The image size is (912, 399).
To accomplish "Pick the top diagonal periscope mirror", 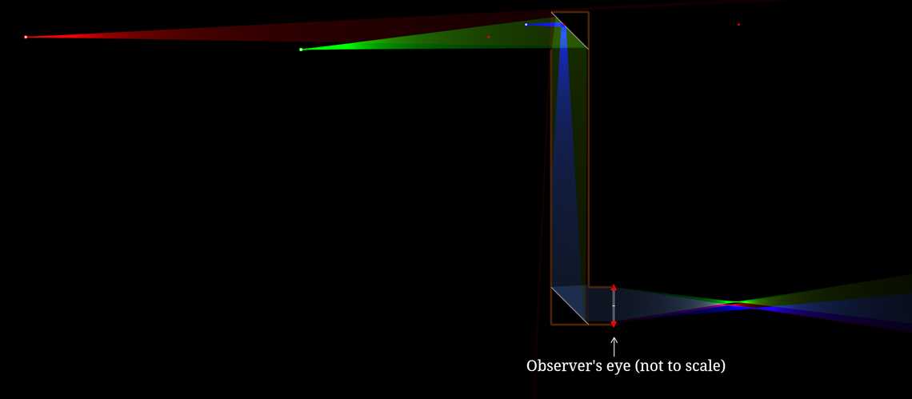I will (x=570, y=31).
